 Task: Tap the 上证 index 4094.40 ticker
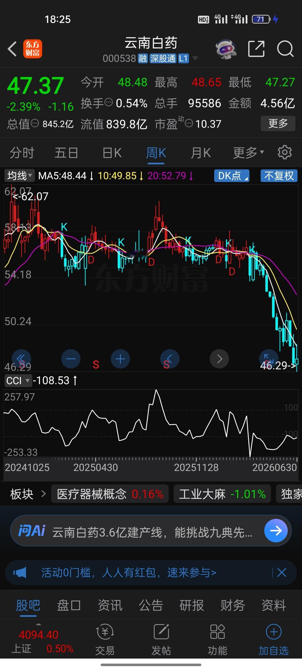point(42,641)
